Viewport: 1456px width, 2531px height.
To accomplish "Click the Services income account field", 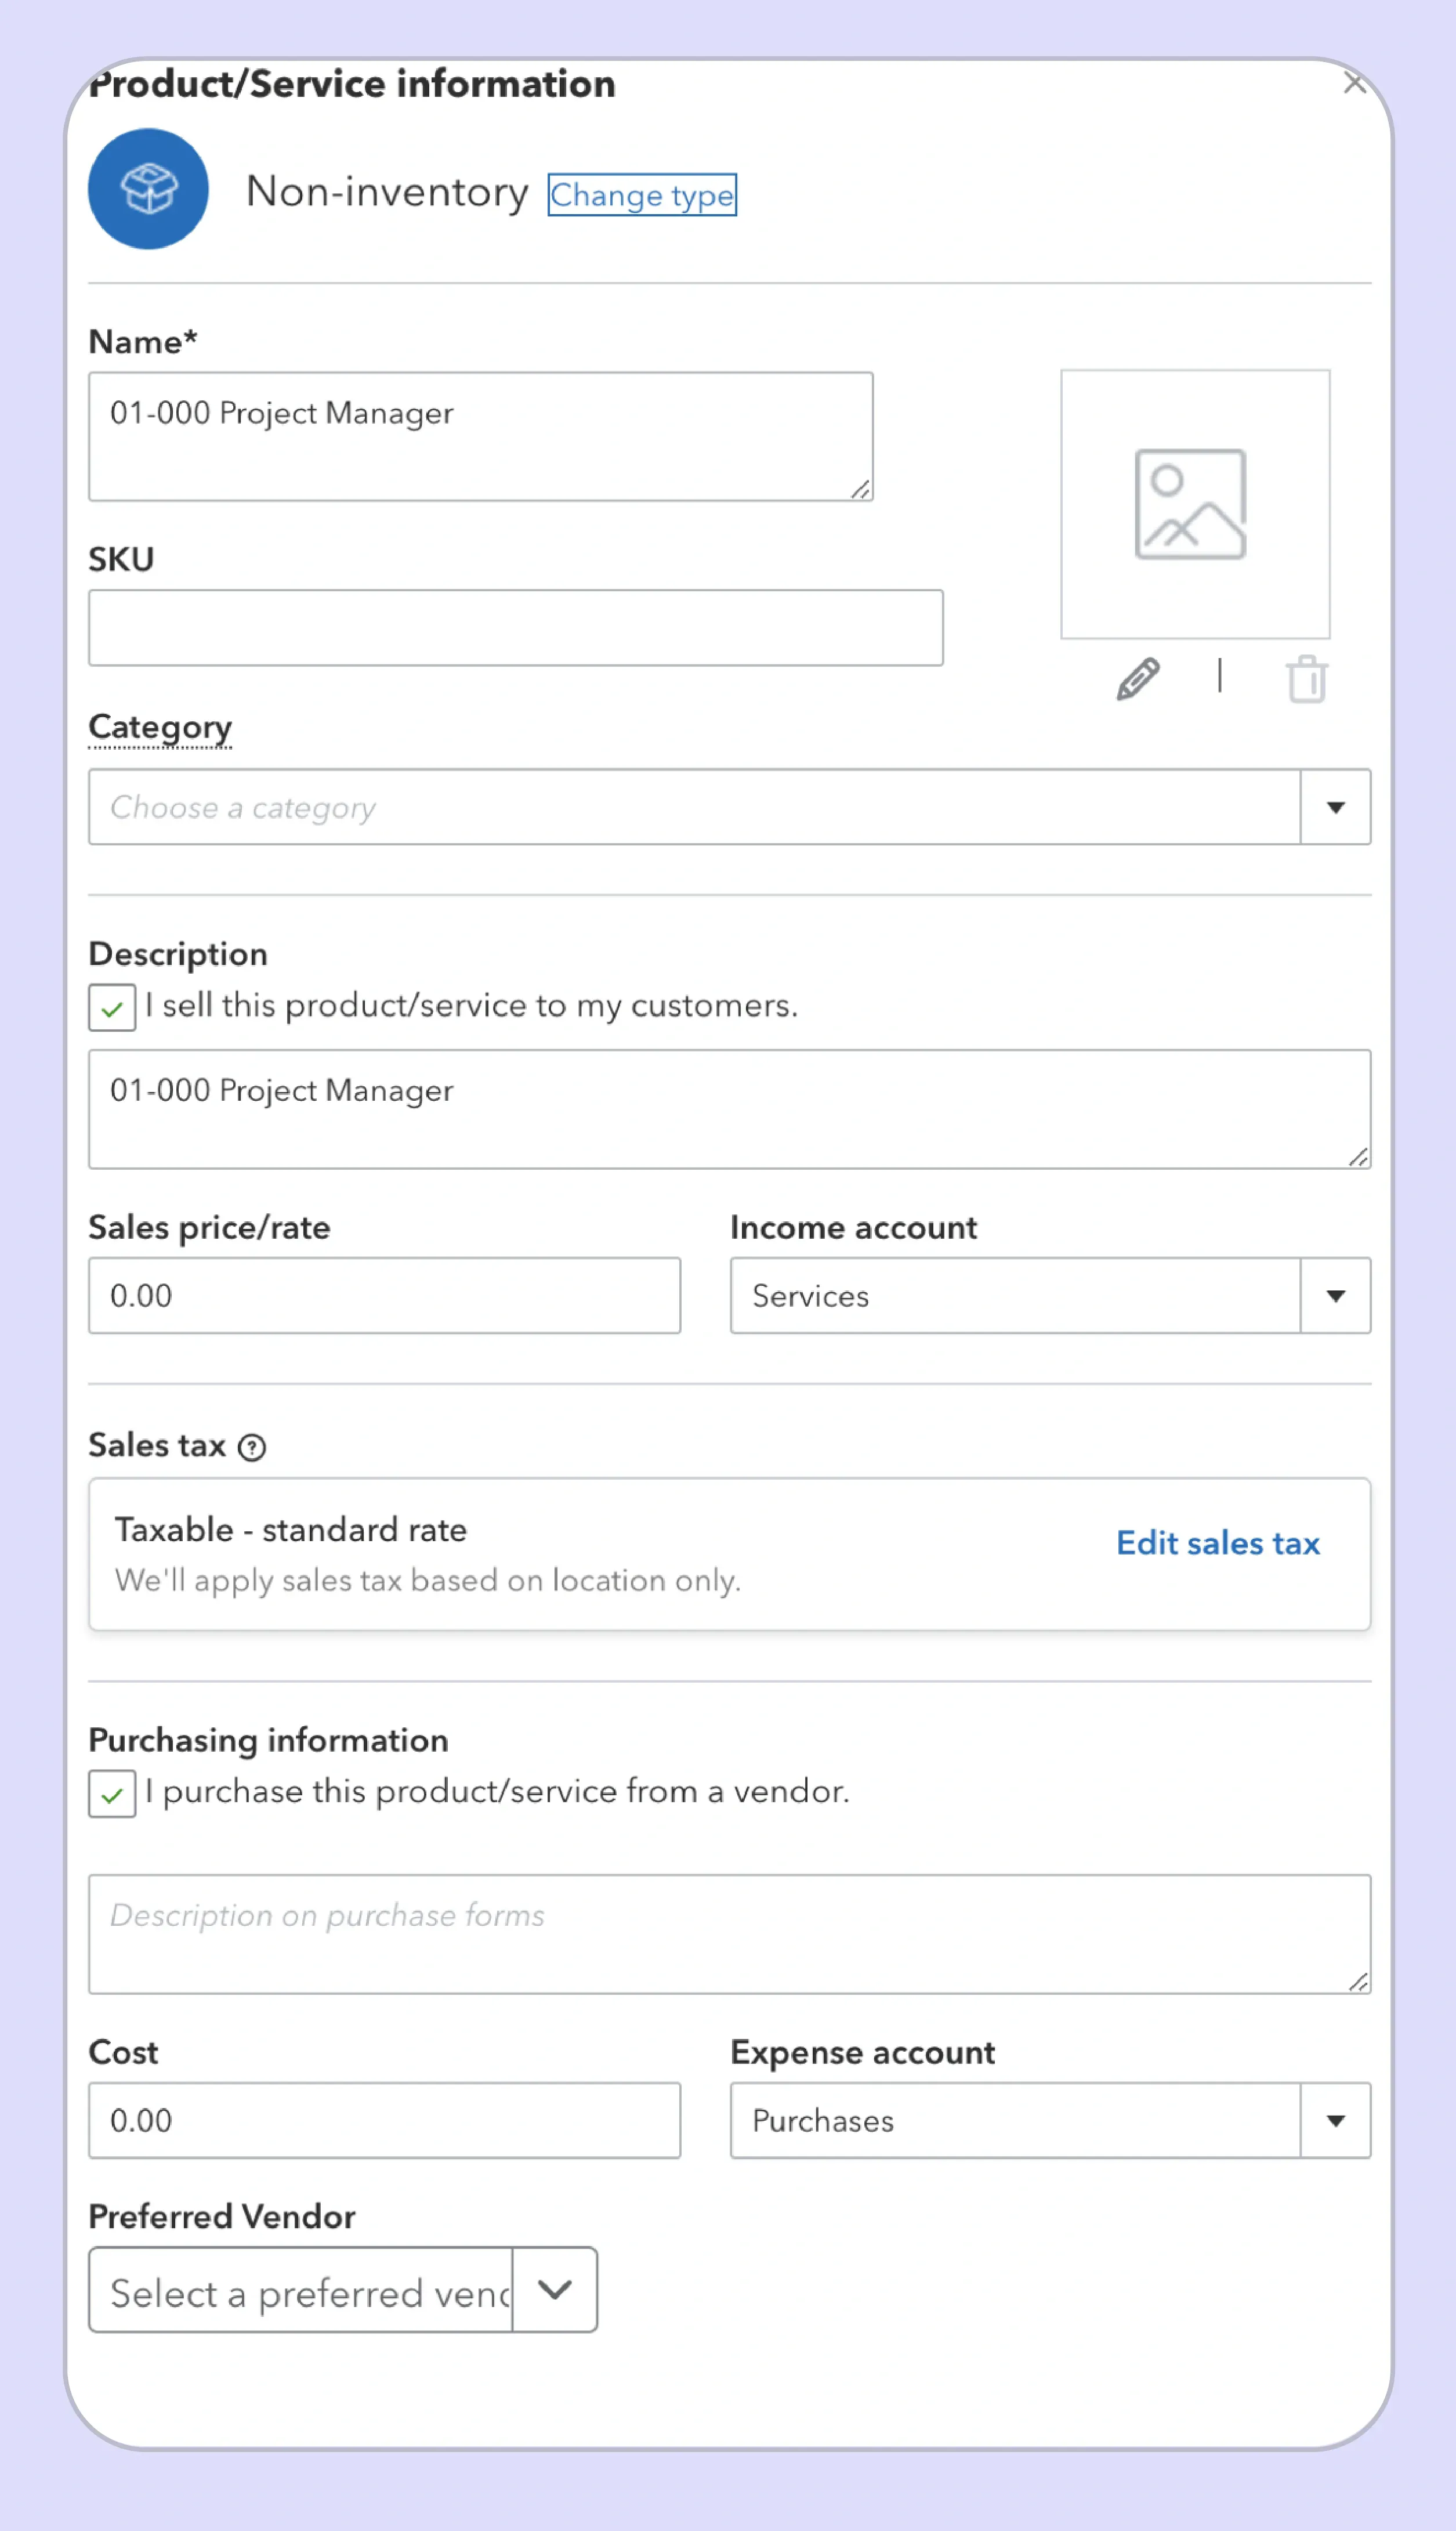I will [x=1016, y=1296].
